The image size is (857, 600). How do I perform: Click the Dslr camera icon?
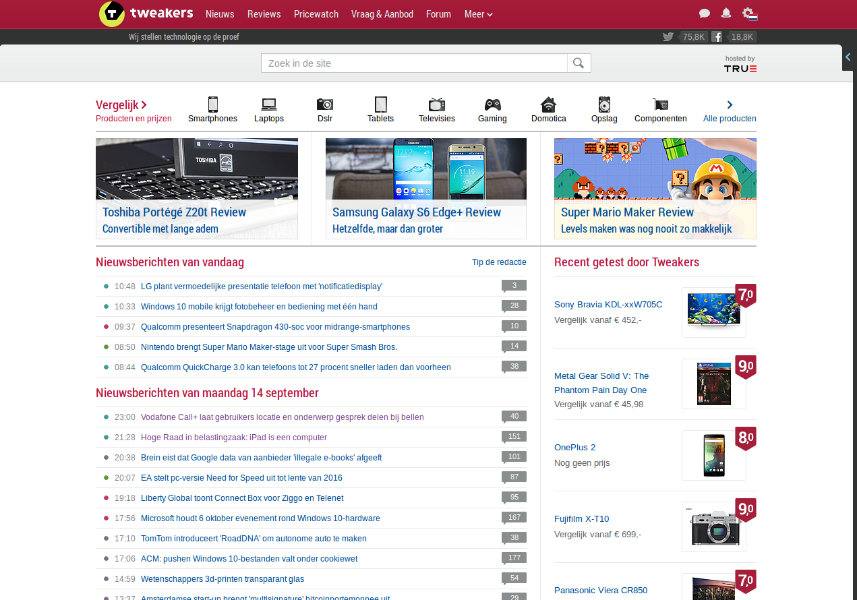[324, 105]
